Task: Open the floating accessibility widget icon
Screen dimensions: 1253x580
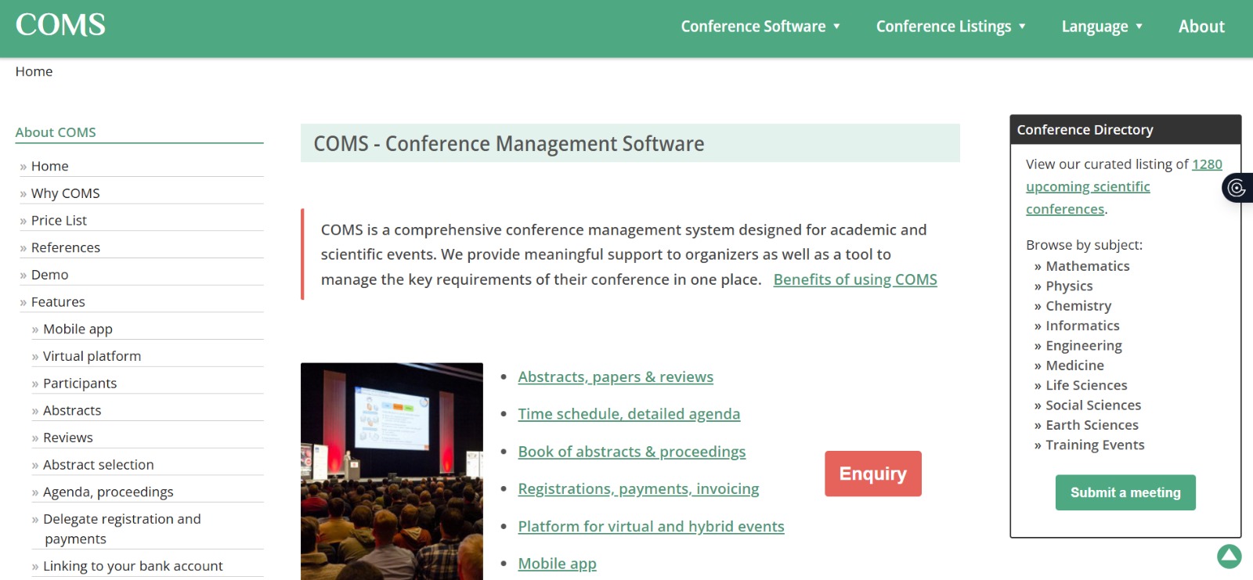Action: pyautogui.click(x=1237, y=188)
